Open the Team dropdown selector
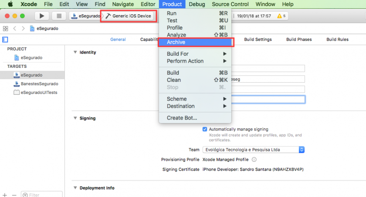The width and height of the screenshot is (366, 197). click(x=254, y=150)
